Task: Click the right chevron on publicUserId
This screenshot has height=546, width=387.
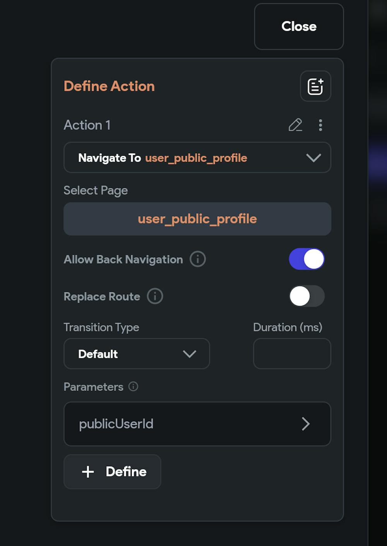Action: click(306, 424)
